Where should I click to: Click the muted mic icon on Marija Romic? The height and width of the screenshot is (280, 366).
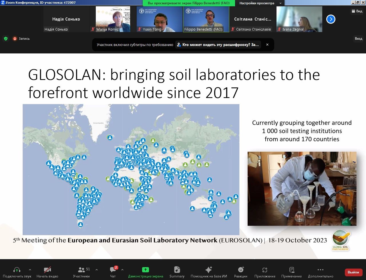(93, 29)
